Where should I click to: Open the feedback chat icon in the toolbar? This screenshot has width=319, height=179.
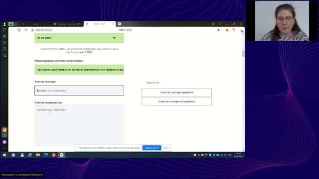(234, 30)
